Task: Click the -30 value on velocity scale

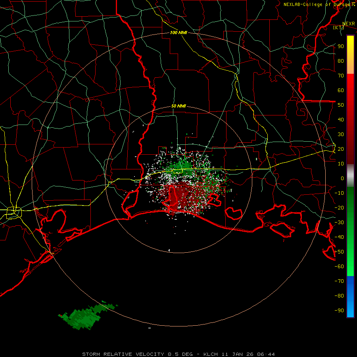Action: pos(339,223)
